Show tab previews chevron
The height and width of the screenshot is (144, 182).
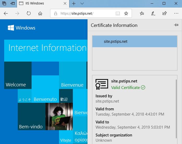(x=82, y=3)
